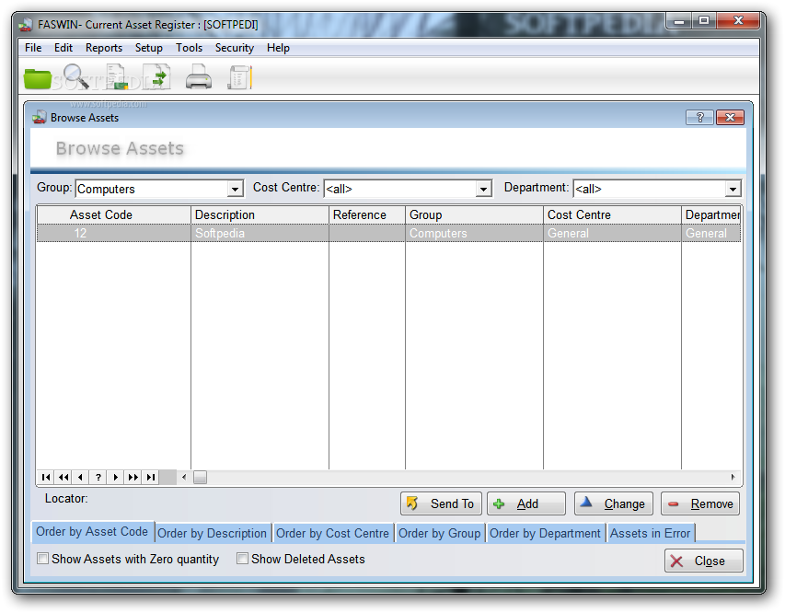Expand the Cost Centre dropdown
This screenshot has height=613, width=785.
[483, 190]
